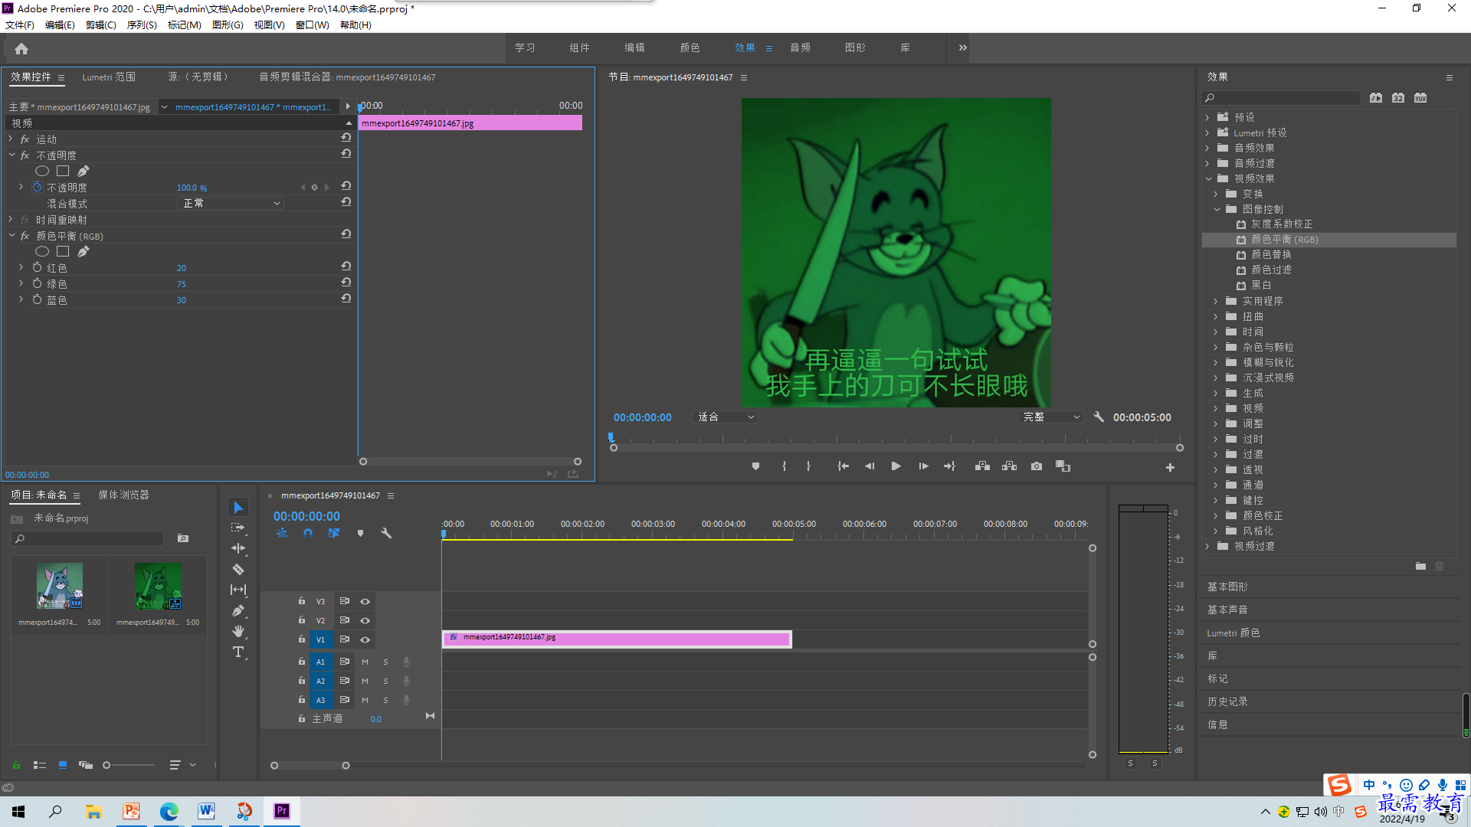Click the program monitor playhead slider
1471x827 pixels.
pyautogui.click(x=611, y=438)
